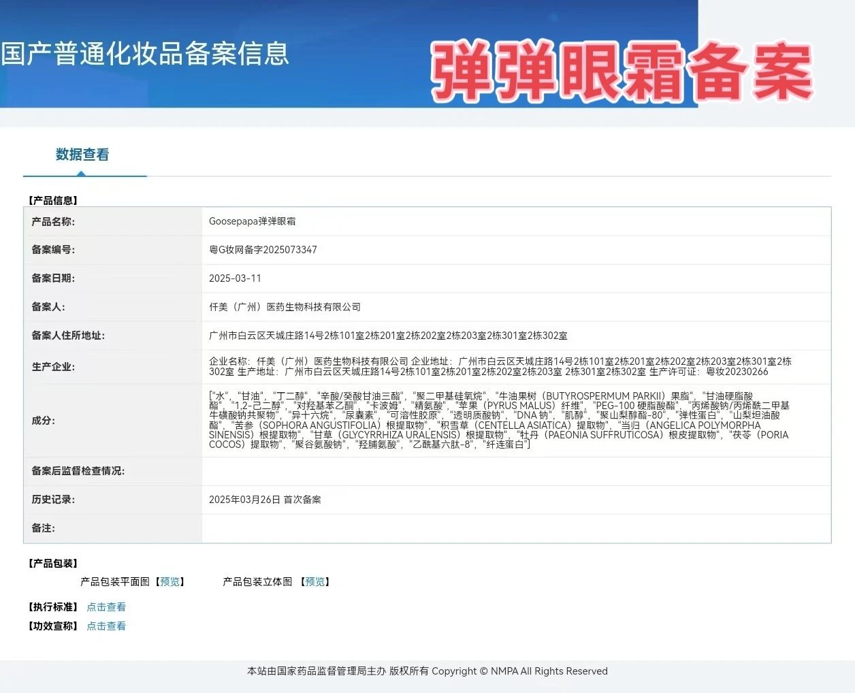This screenshot has height=693, width=855.
Task: Click 点击查看 next to 功效宣称
Action: click(x=106, y=626)
